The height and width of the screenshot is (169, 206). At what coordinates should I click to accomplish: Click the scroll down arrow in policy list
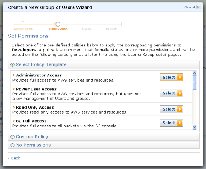194,127
